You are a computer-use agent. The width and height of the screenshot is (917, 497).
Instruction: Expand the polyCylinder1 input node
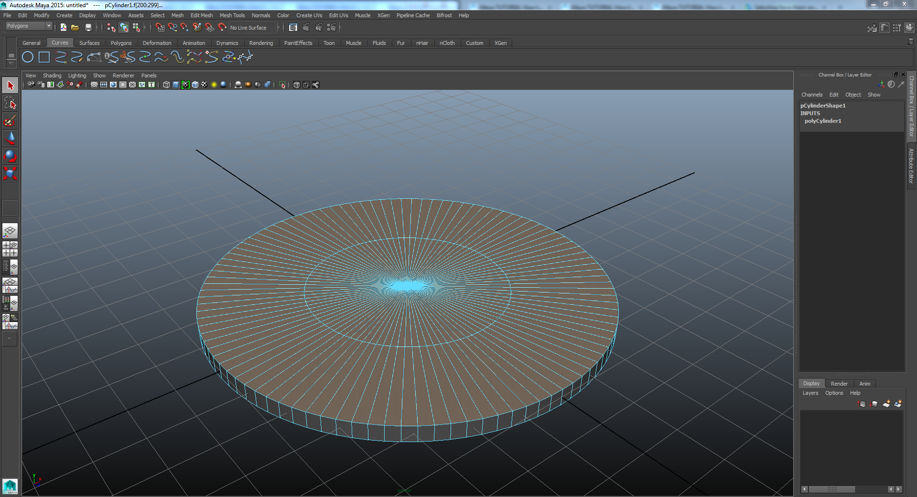(x=822, y=121)
